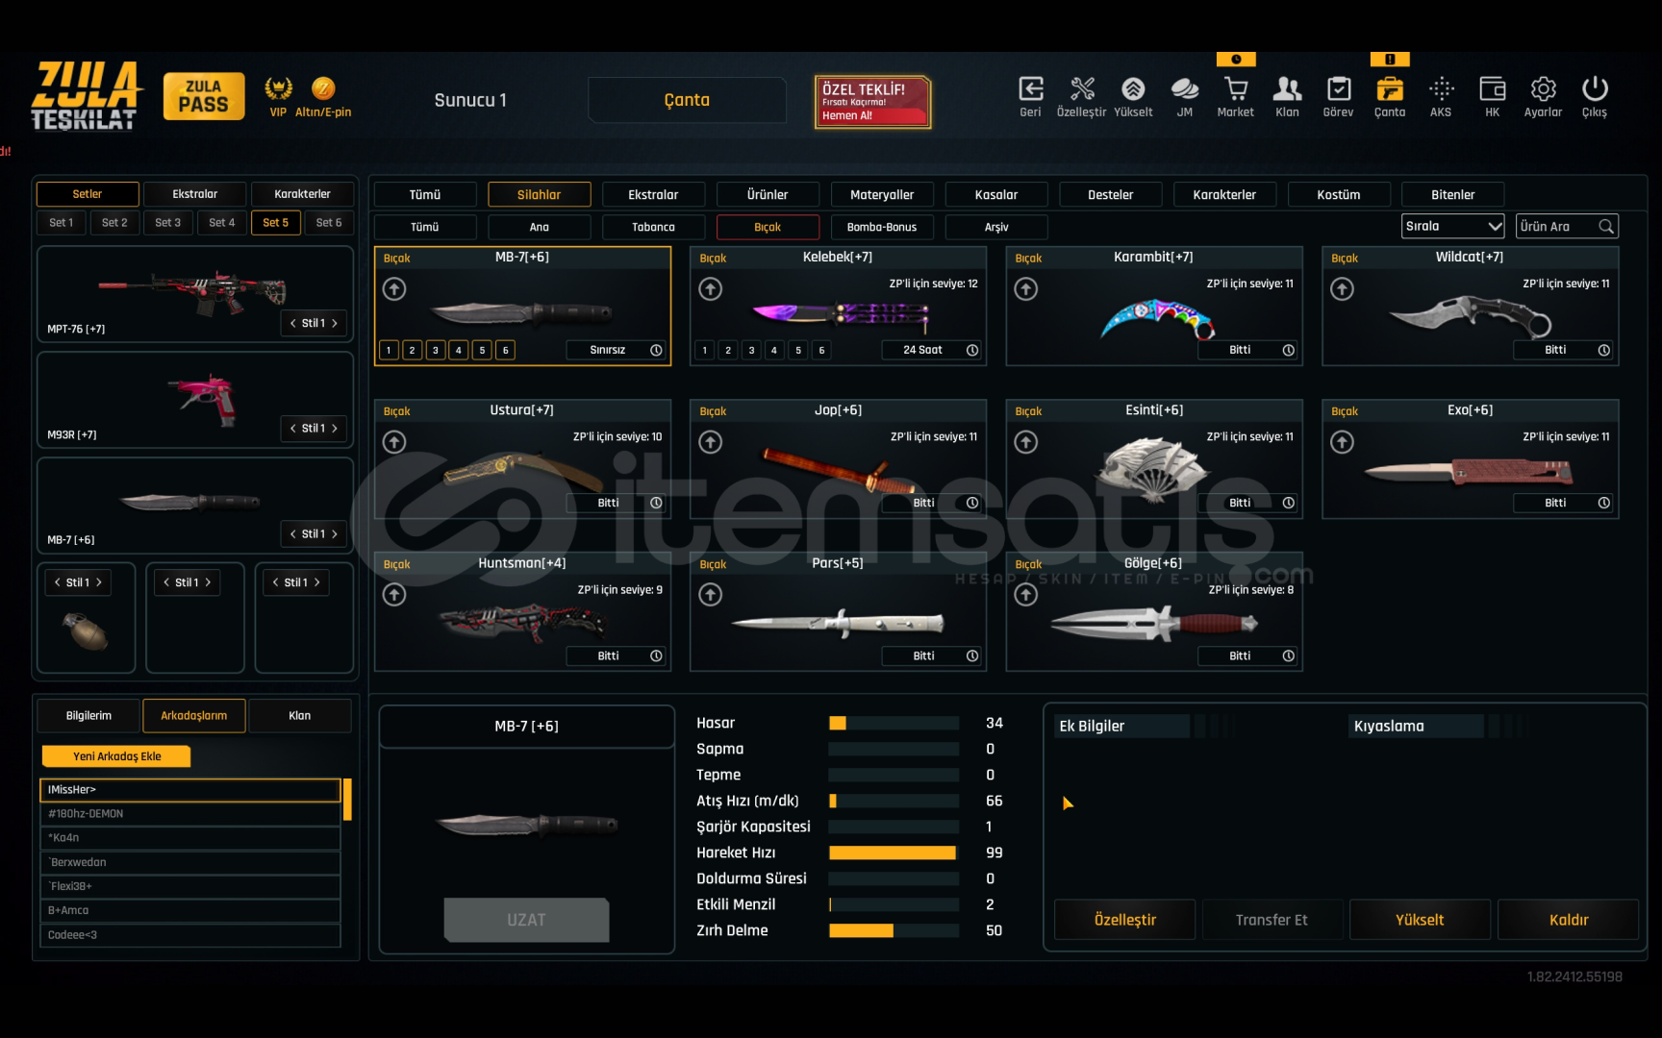Screen dimensions: 1662x1038
Task: Click the Altın/E-pin coin icon
Action: pyautogui.click(x=323, y=88)
